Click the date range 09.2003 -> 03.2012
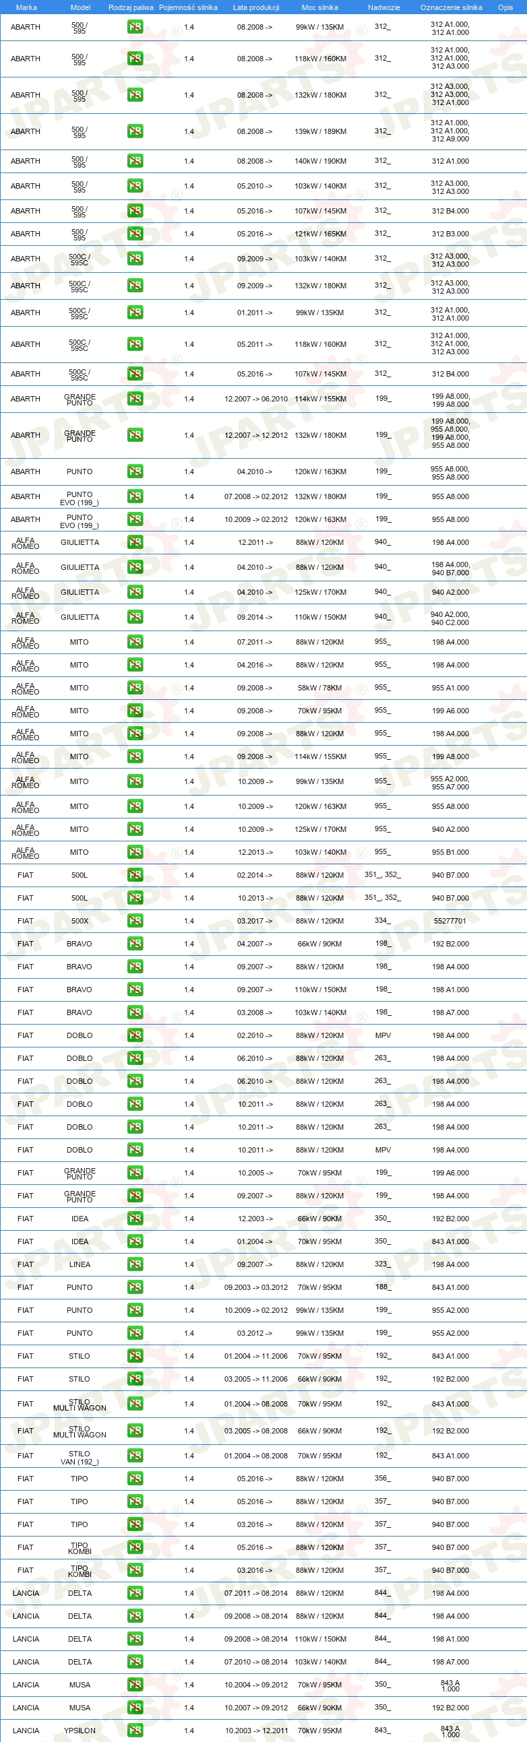The image size is (527, 1742). 255,1287
